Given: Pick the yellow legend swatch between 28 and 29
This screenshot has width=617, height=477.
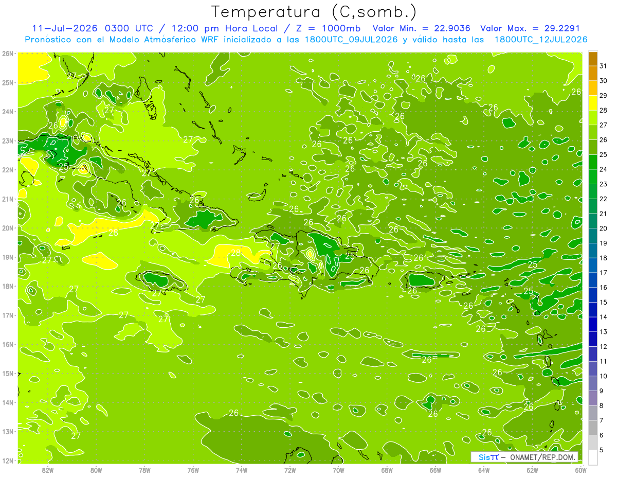Looking at the screenshot, I should pyautogui.click(x=593, y=103).
